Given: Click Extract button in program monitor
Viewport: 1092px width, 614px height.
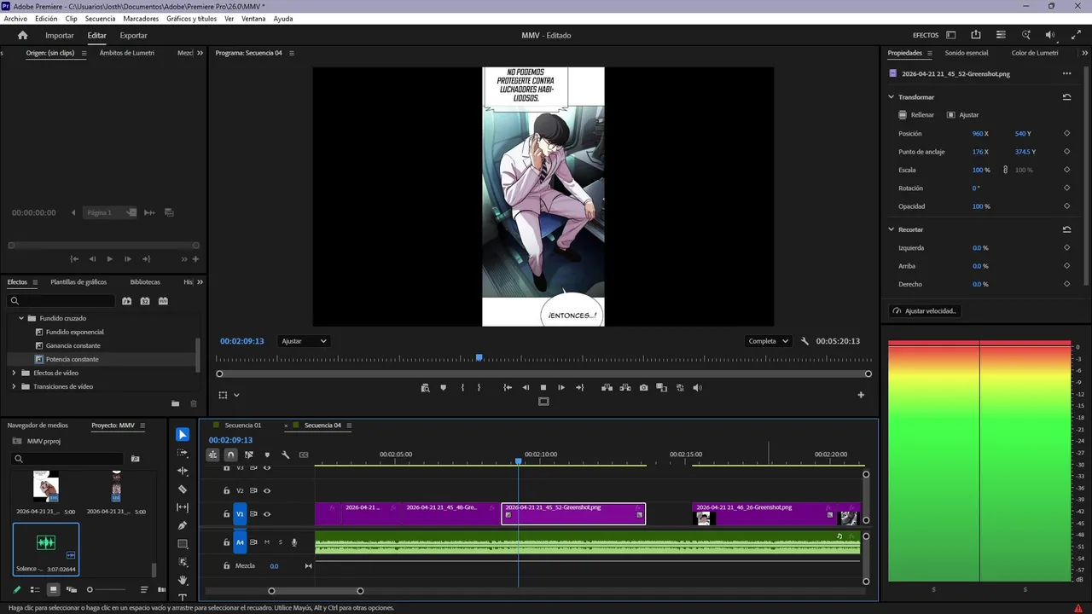Looking at the screenshot, I should click(625, 388).
